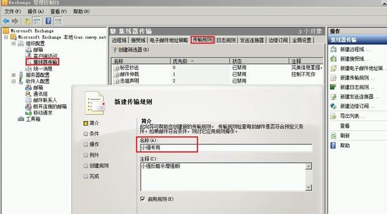Click the 秘密抄送 rule row icon
This screenshot has width=387, height=214.
116,68
